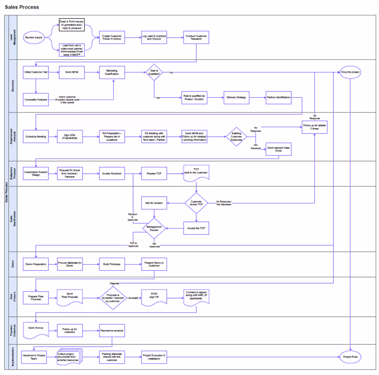Select the Project Ends ellipse

pos(350,357)
